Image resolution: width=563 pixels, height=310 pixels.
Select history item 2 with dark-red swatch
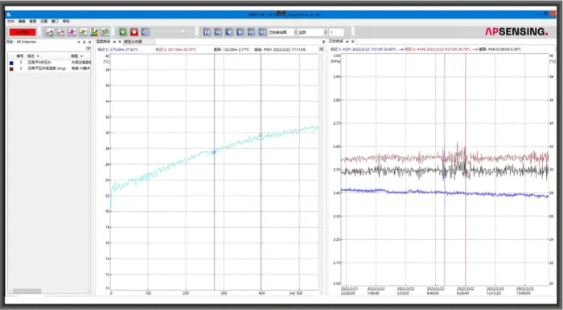pos(50,68)
